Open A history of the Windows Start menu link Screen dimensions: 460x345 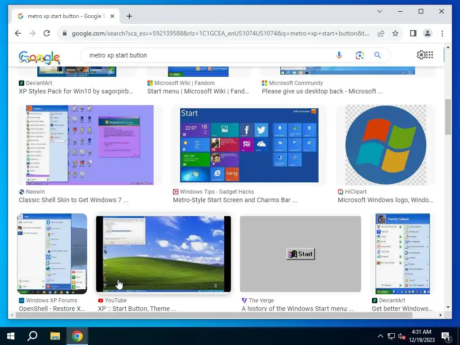pyautogui.click(x=297, y=308)
